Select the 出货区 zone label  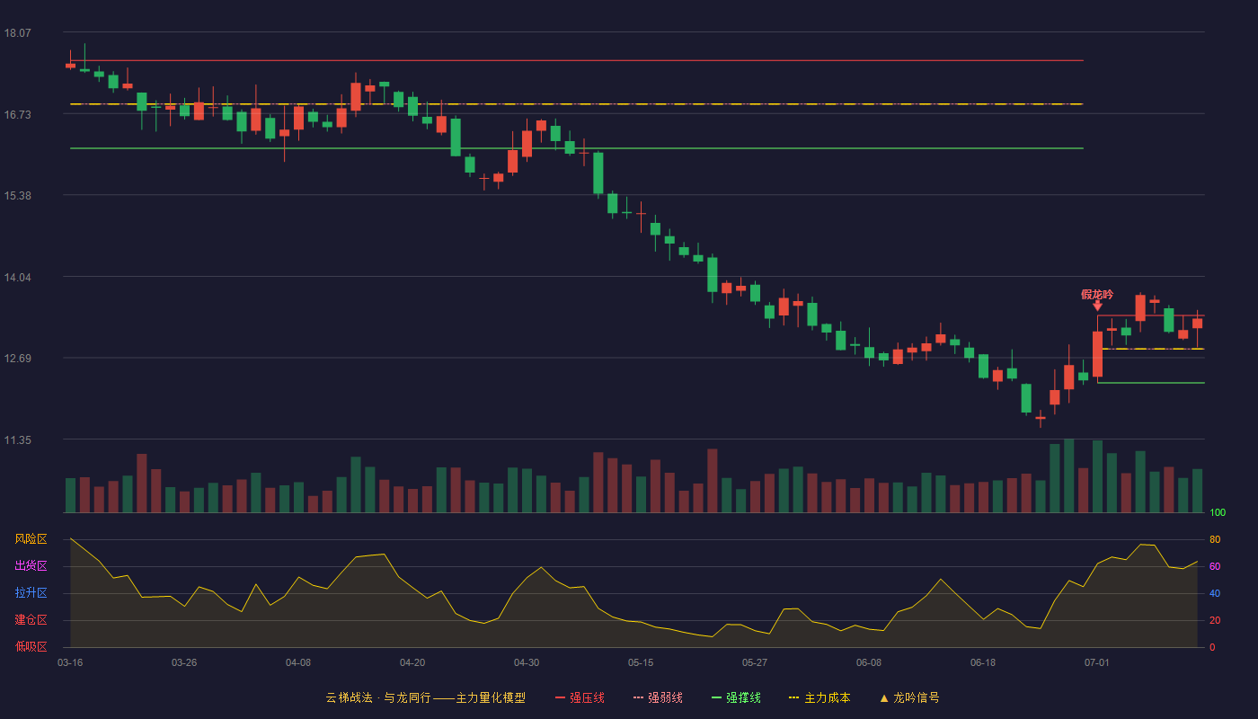pyautogui.click(x=31, y=566)
